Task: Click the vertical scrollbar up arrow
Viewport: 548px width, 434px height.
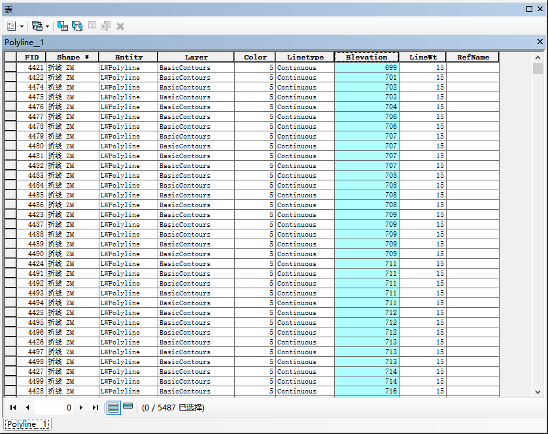Action: [x=538, y=58]
